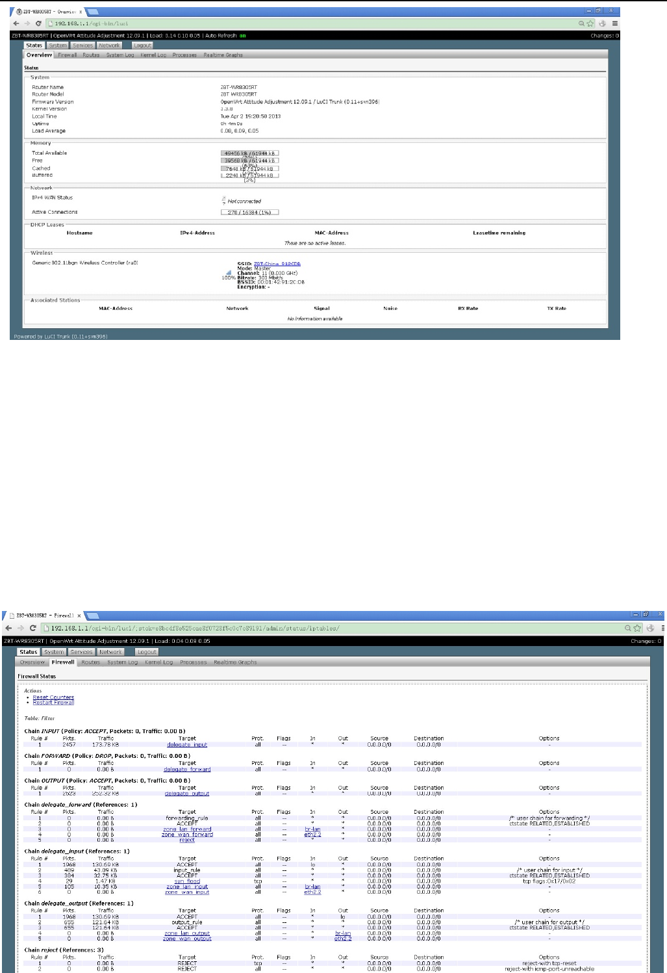Open delegate_output target link in OUTPUT chain

pyautogui.click(x=187, y=794)
